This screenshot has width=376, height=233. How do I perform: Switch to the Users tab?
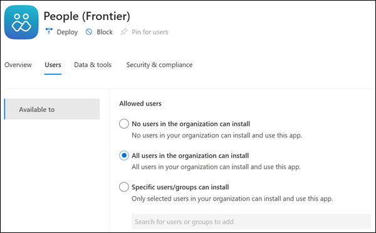coord(53,65)
